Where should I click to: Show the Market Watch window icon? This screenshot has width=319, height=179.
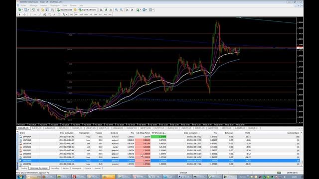click(x=33, y=10)
